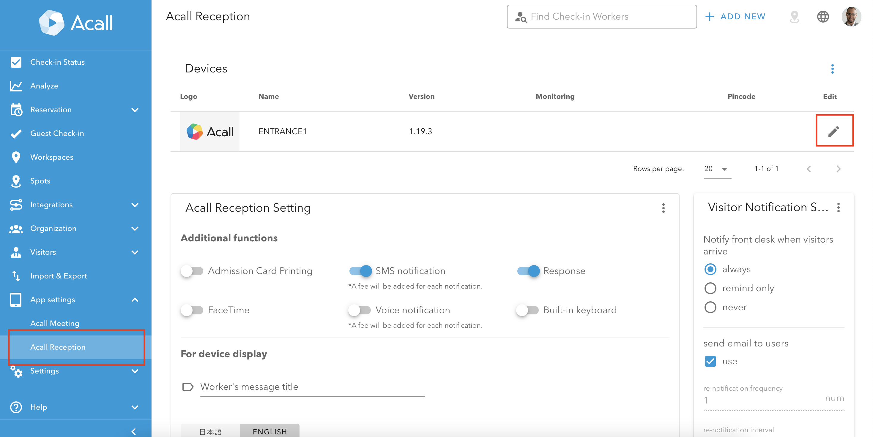This screenshot has width=873, height=437.
Task: Expand the Reservation sidebar section
Action: point(135,109)
